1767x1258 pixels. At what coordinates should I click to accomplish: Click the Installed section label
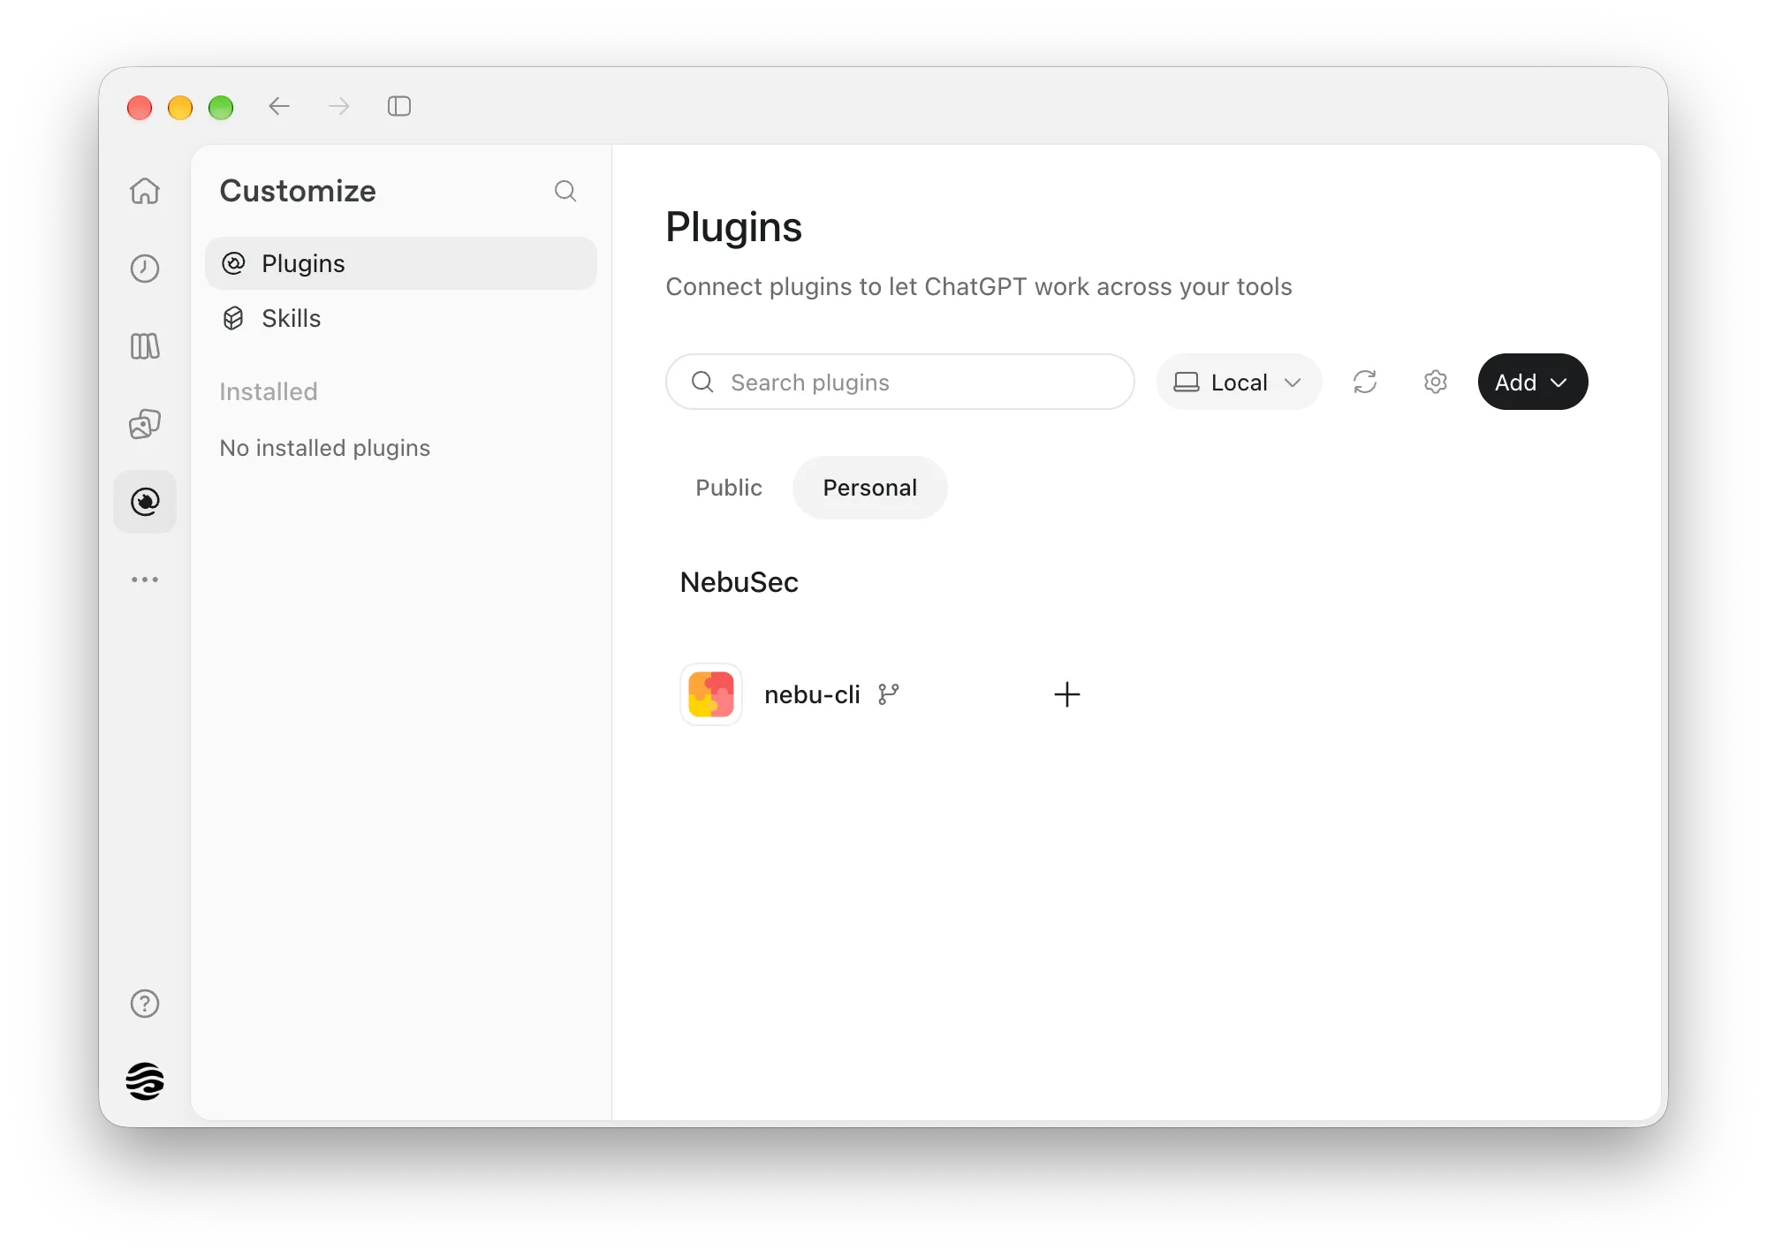coord(269,391)
